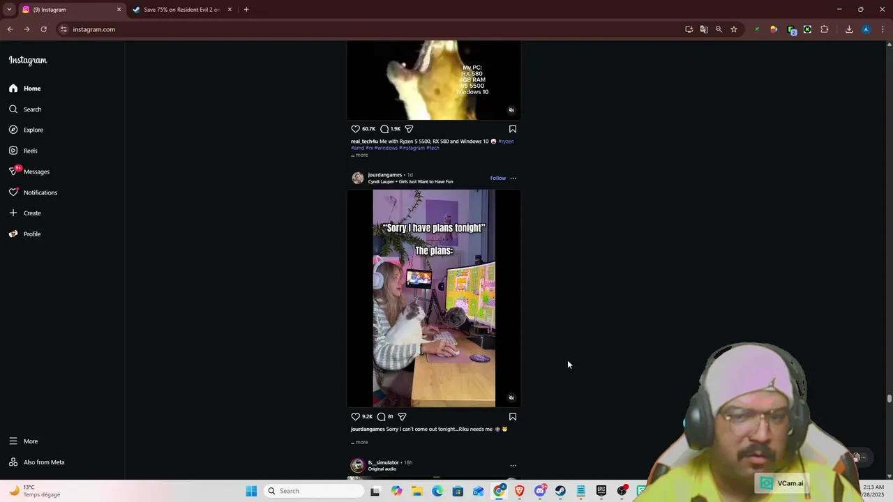Unmute the jourdangames video
The height and width of the screenshot is (502, 893).
click(511, 398)
